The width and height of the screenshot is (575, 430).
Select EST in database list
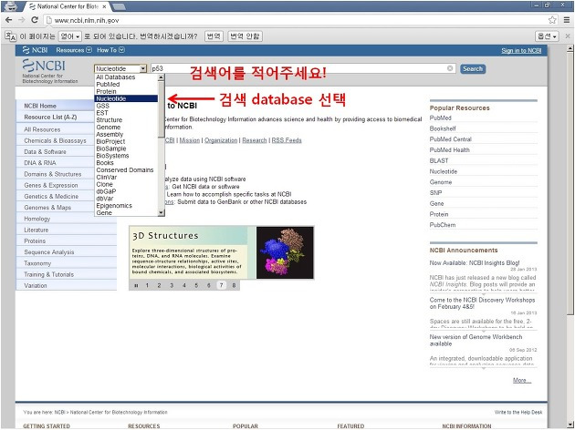[x=126, y=113]
